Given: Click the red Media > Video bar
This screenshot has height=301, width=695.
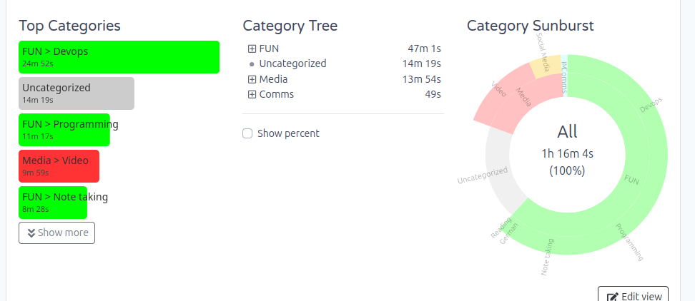Looking at the screenshot, I should 59,166.
